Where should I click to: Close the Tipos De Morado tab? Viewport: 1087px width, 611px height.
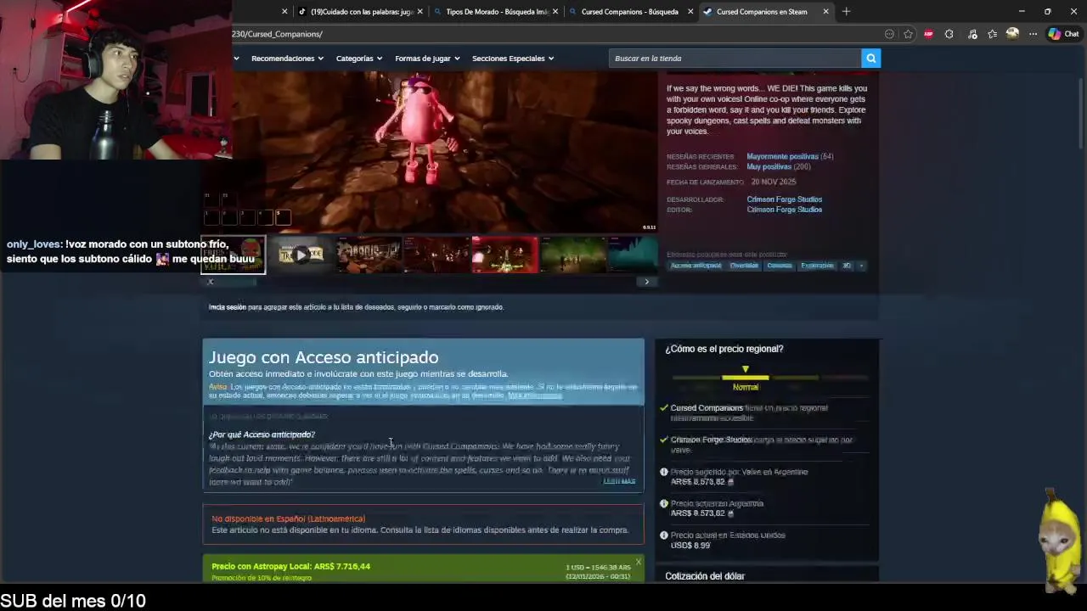click(x=555, y=12)
